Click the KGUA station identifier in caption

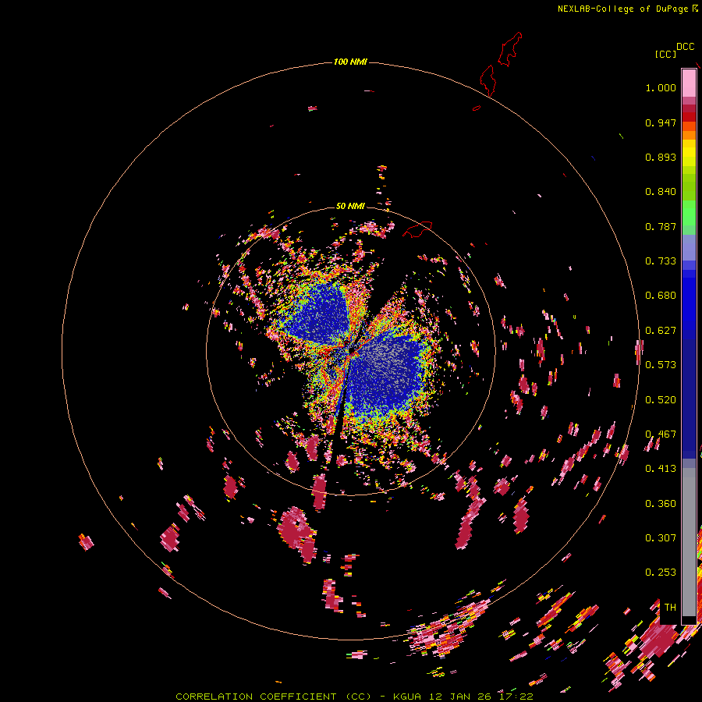click(x=407, y=697)
